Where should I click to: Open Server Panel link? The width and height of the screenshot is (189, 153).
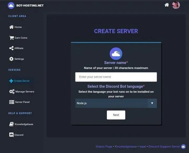(22, 102)
